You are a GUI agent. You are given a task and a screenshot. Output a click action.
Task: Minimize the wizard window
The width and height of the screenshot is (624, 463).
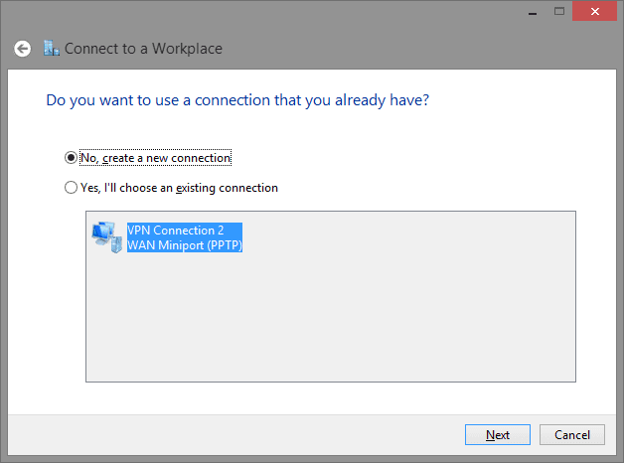pyautogui.click(x=533, y=12)
